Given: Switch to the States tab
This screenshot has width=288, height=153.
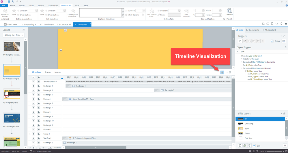Looking at the screenshot, I should coord(48,72).
